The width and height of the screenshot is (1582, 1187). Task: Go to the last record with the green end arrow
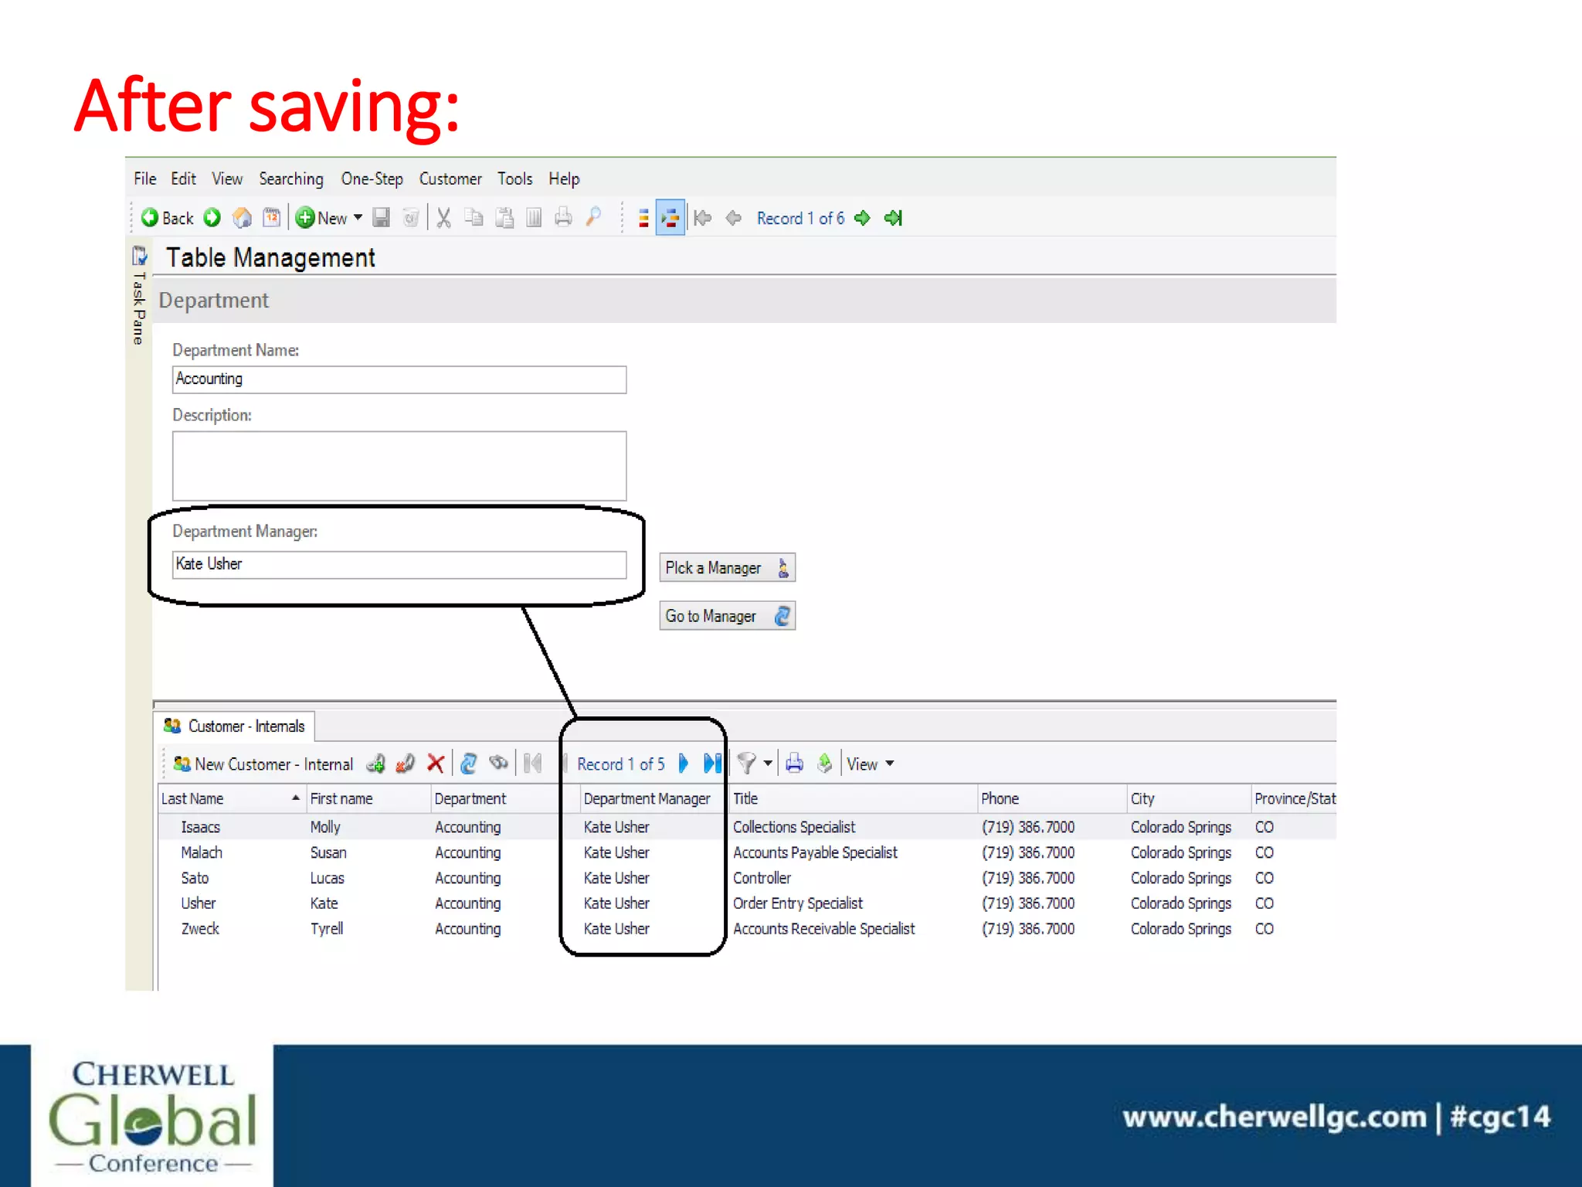(894, 218)
